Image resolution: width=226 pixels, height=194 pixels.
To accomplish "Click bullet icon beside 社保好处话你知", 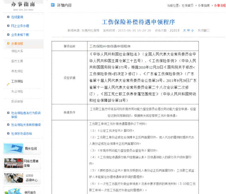I will coord(8,133).
